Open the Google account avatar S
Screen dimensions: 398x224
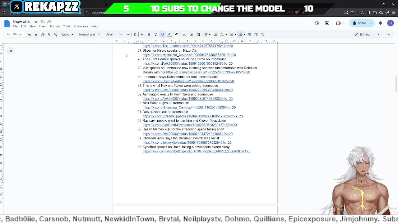pos(391,23)
